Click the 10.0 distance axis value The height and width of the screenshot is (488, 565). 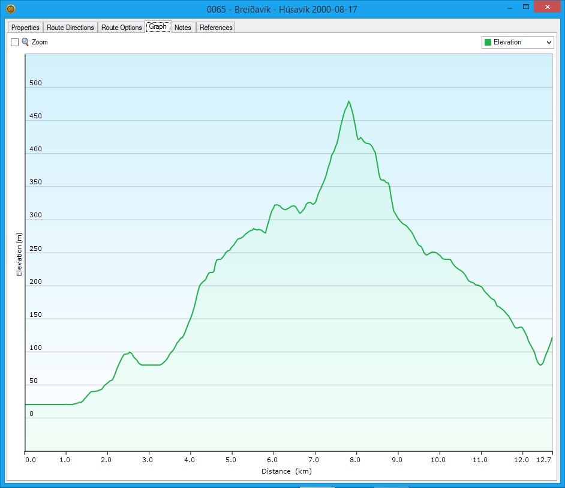tap(438, 460)
